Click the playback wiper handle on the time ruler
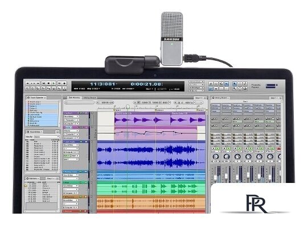Image resolution: width=308 pixels, height=225 pixels. click(x=128, y=107)
